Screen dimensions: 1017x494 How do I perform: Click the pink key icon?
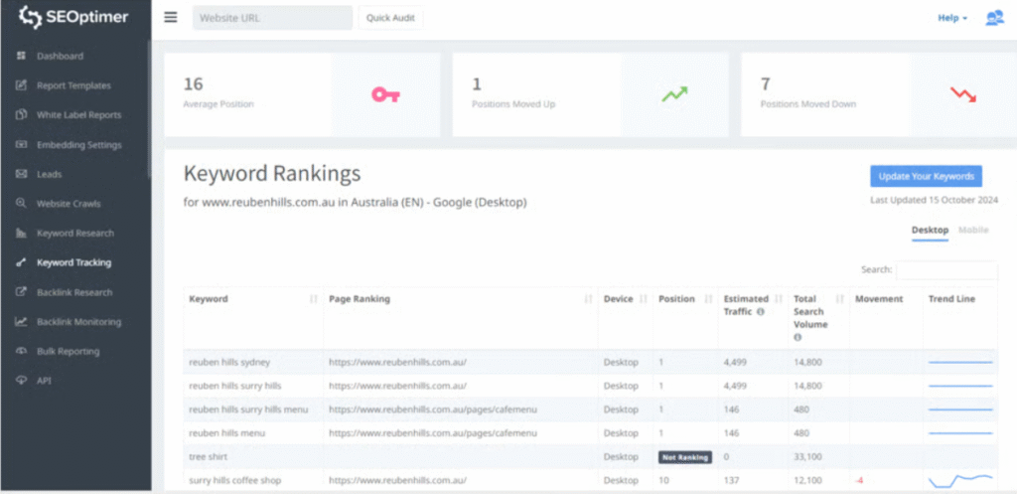point(385,94)
